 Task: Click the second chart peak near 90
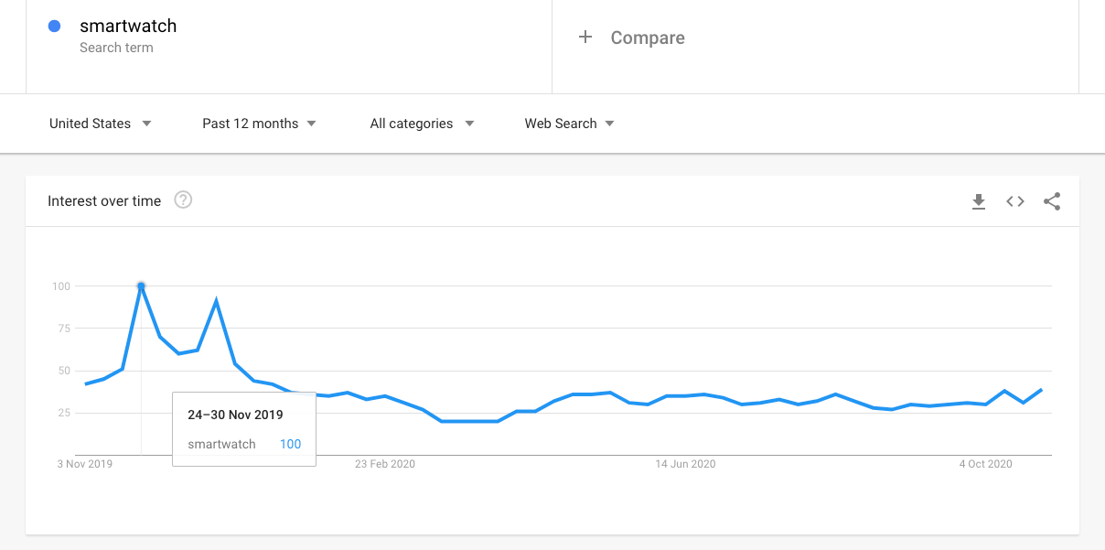216,300
